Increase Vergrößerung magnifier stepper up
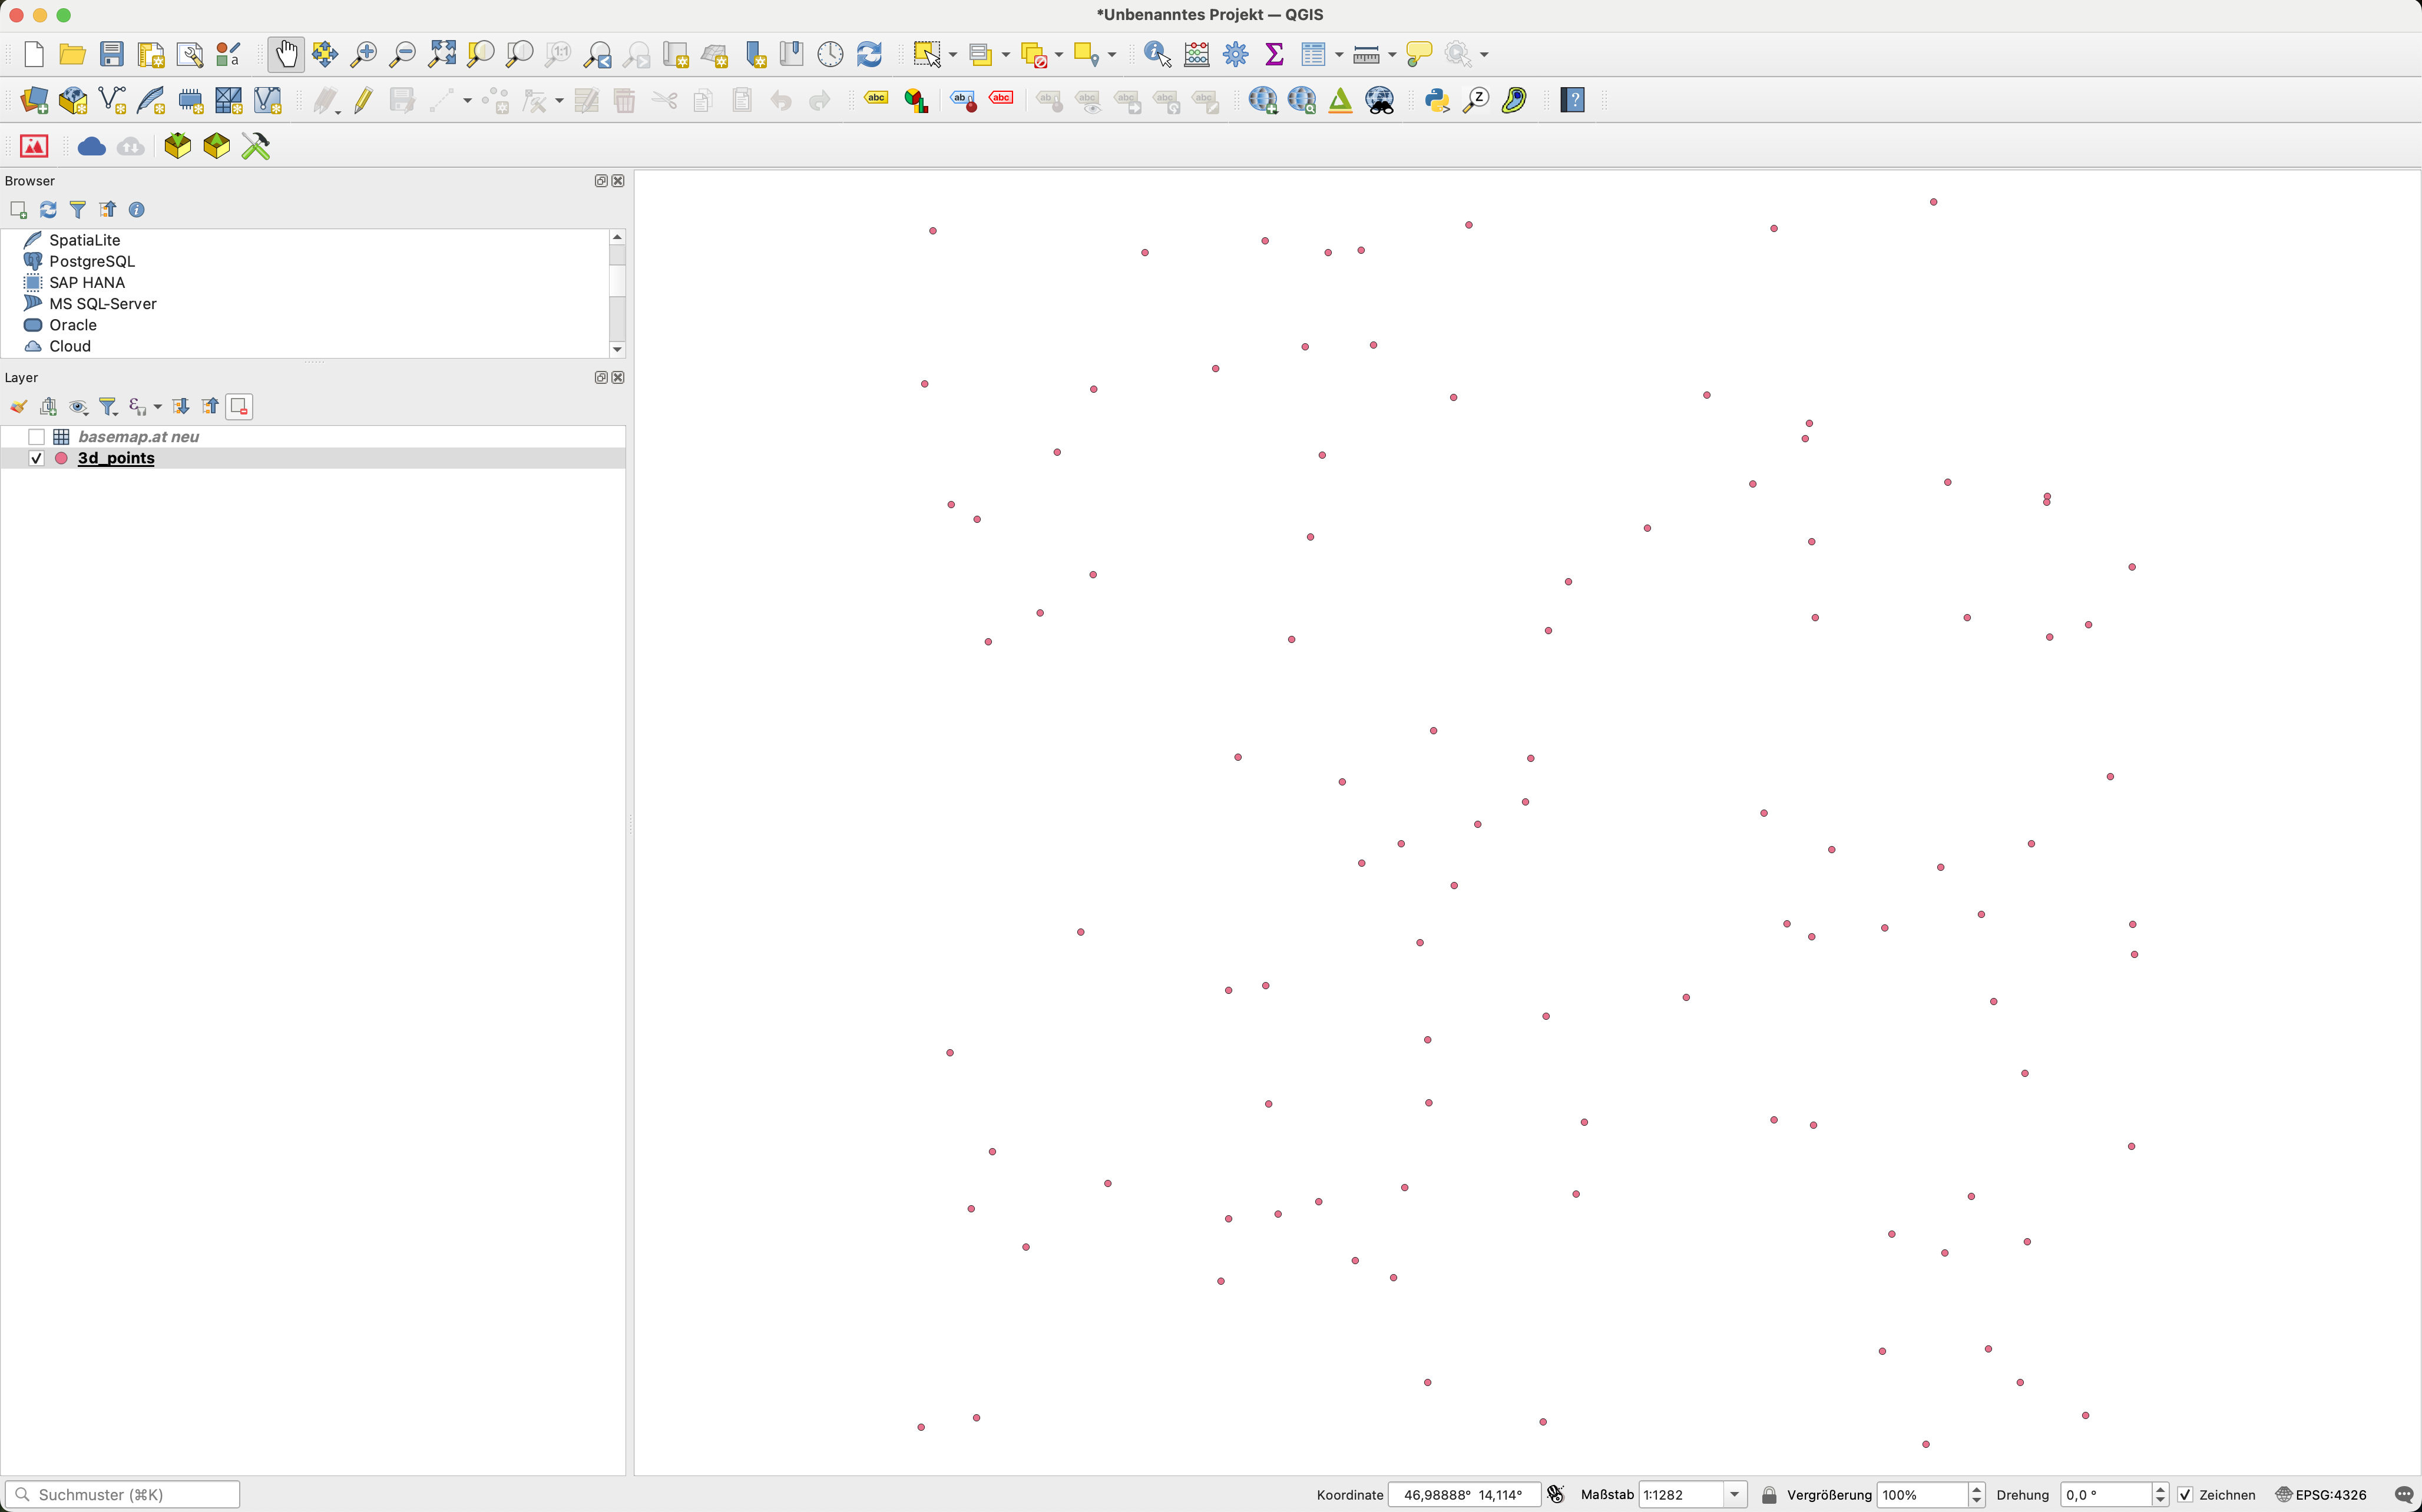 tap(1976, 1489)
